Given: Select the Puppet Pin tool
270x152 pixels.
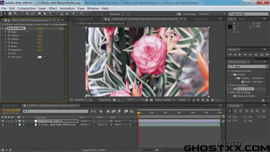Looking at the screenshot, I should (81, 14).
